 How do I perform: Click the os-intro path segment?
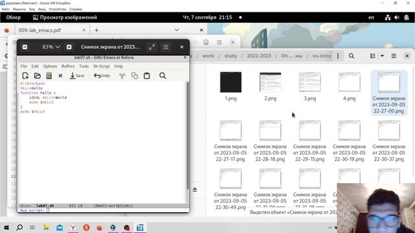coord(322,56)
